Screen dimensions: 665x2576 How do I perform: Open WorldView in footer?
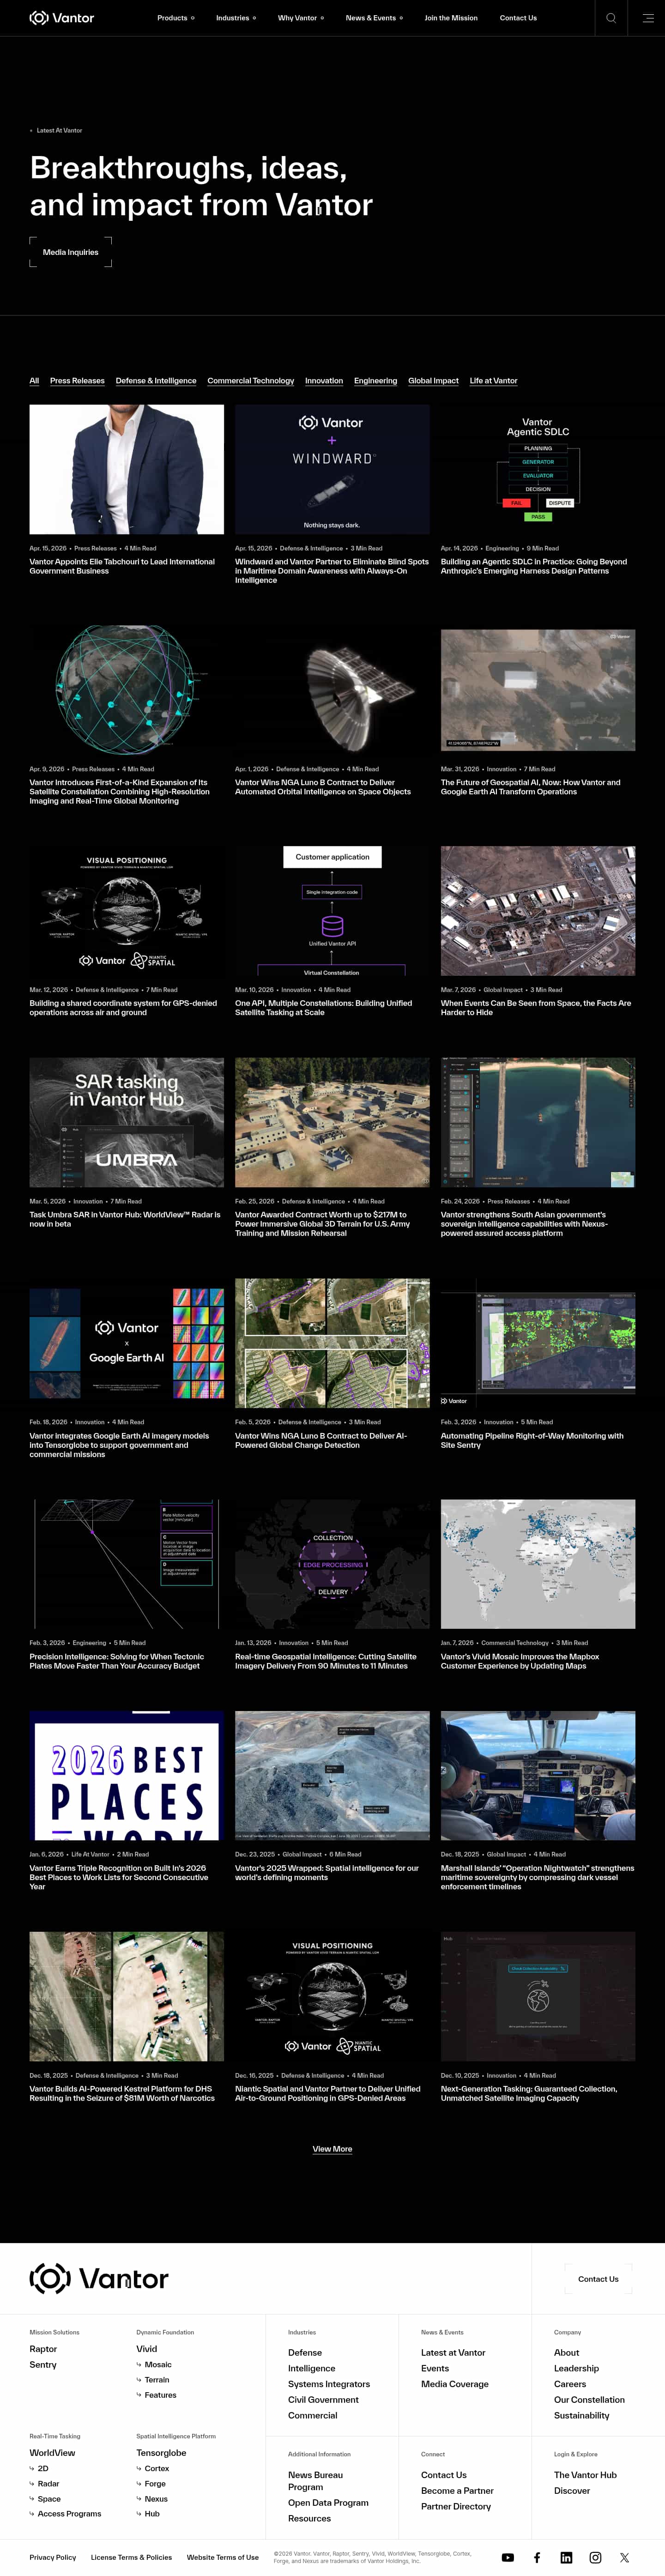click(x=52, y=2453)
